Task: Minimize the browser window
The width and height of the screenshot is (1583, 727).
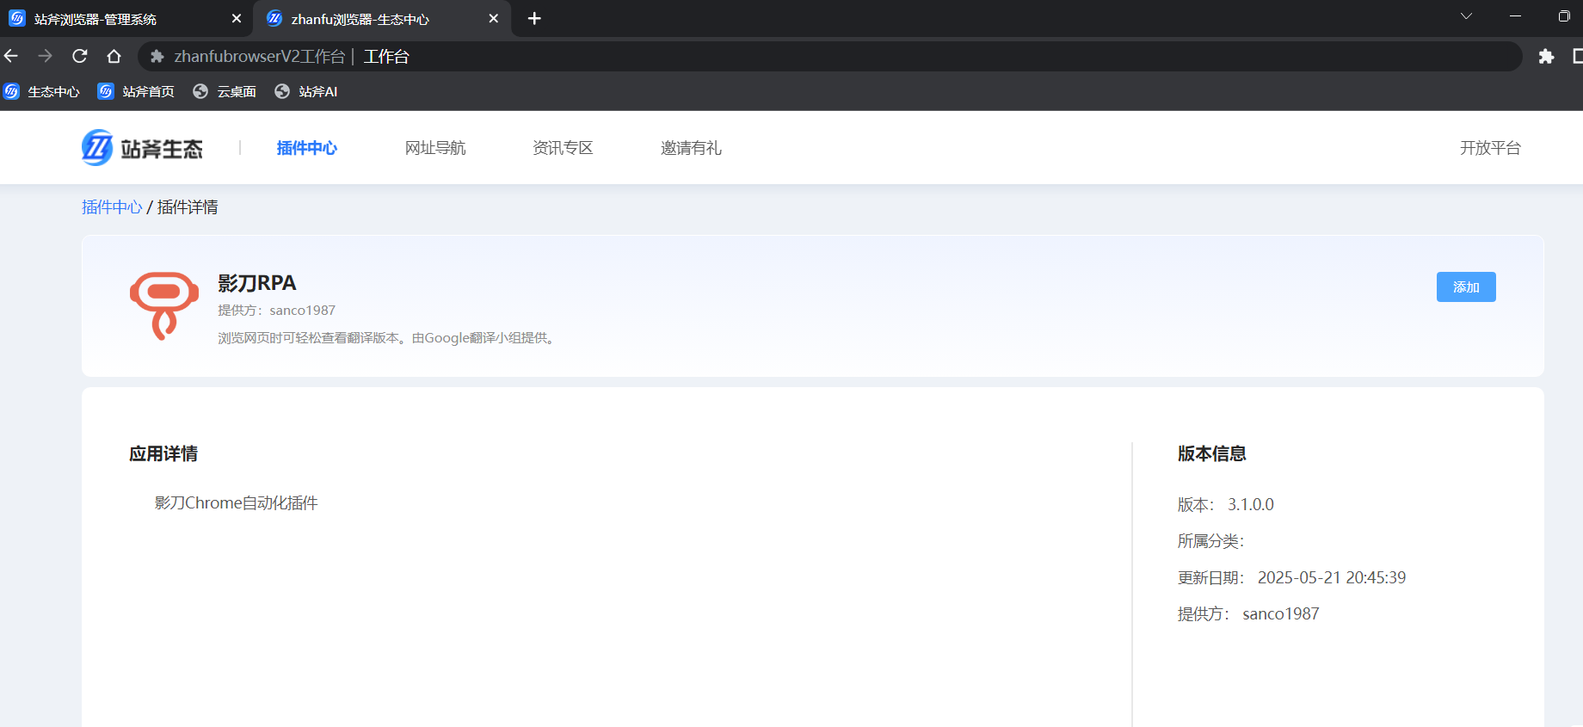Action: click(x=1515, y=16)
